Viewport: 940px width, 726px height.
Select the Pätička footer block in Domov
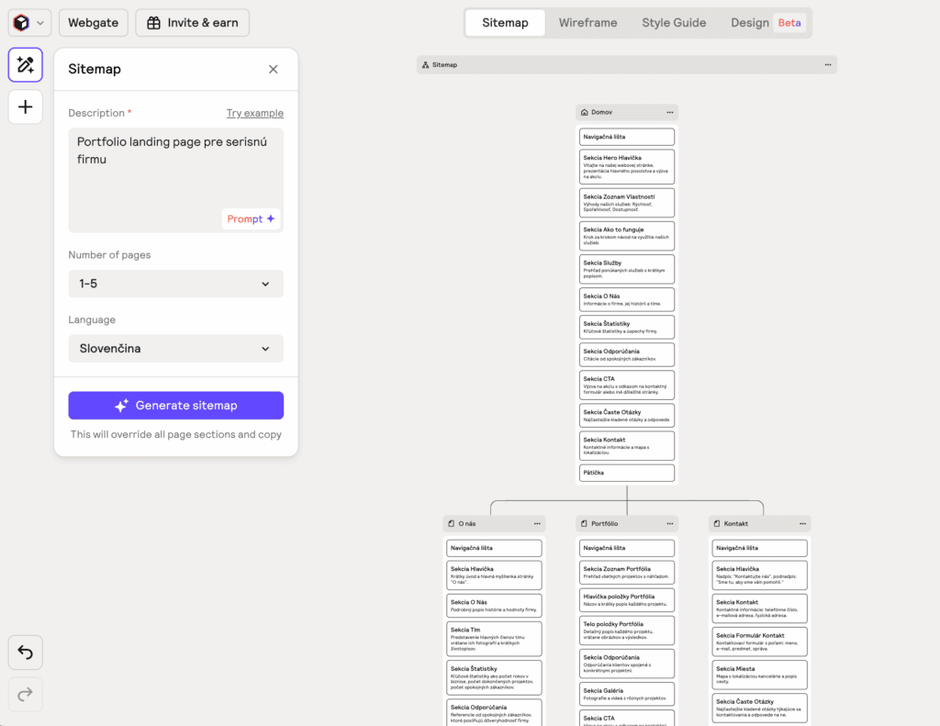[626, 473]
